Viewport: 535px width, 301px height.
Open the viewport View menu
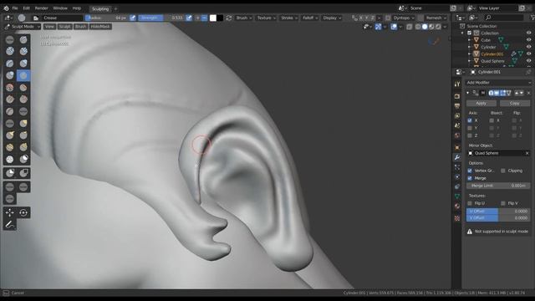pos(49,26)
